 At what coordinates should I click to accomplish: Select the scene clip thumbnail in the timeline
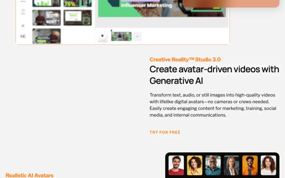click(x=121, y=36)
